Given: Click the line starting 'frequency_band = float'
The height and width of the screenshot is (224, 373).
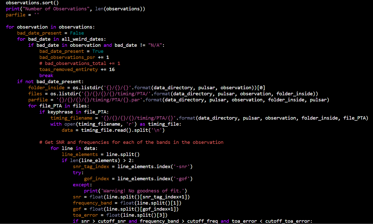Looking at the screenshot, I should (x=127, y=203).
